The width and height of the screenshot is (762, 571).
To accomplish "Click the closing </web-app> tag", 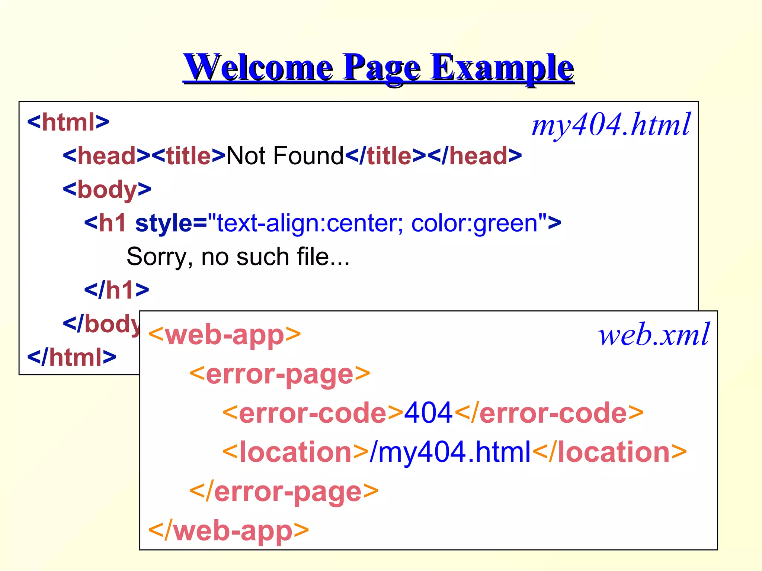I will [x=228, y=531].
